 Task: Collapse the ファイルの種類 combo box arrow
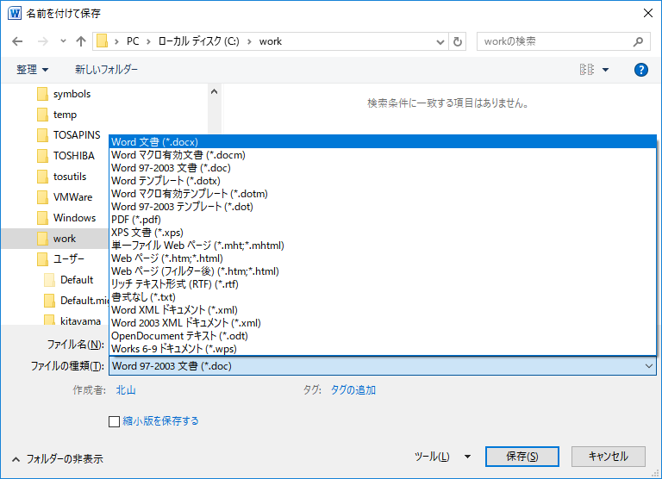point(649,366)
